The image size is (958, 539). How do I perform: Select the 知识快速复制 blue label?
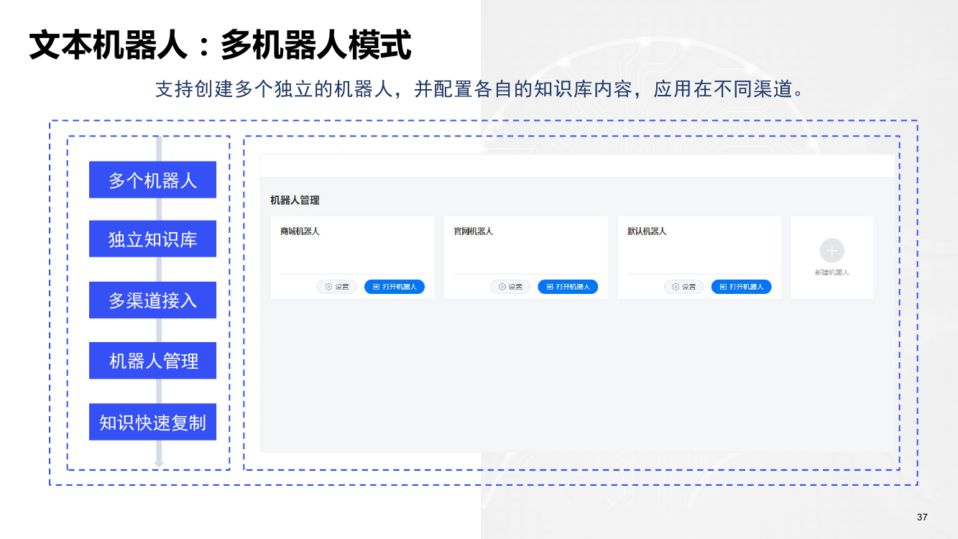pos(152,422)
